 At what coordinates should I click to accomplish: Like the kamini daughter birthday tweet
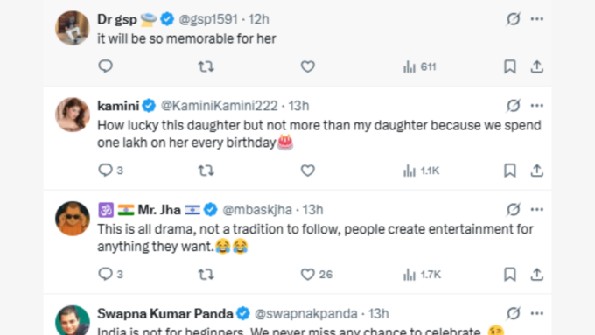[308, 171]
